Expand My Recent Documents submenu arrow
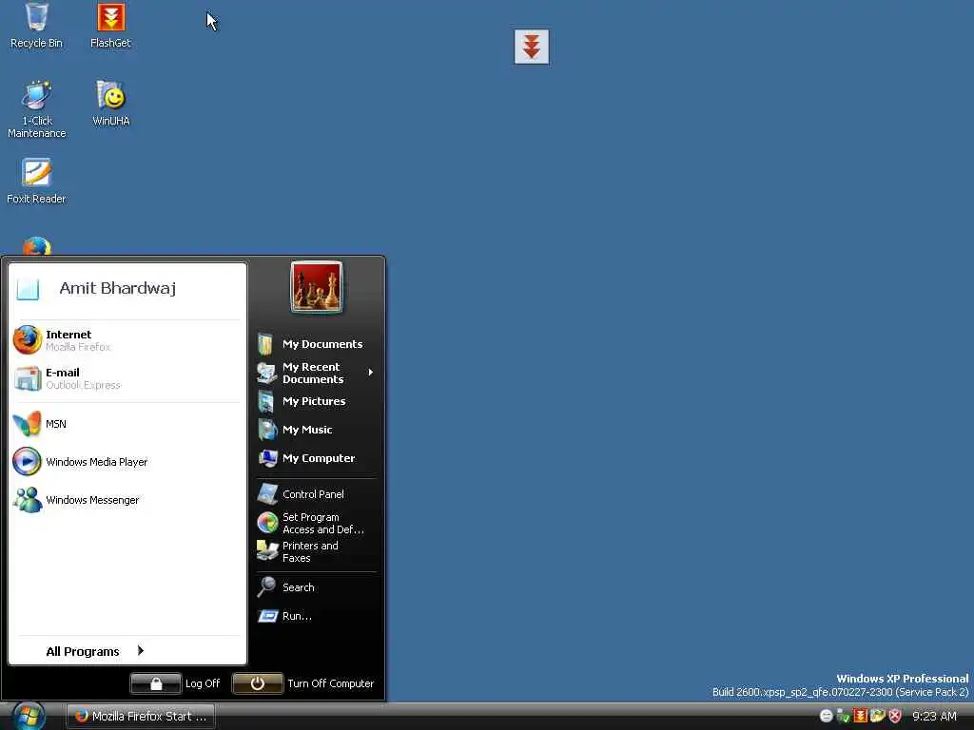Viewport: 974px width, 730px height. pyautogui.click(x=371, y=373)
